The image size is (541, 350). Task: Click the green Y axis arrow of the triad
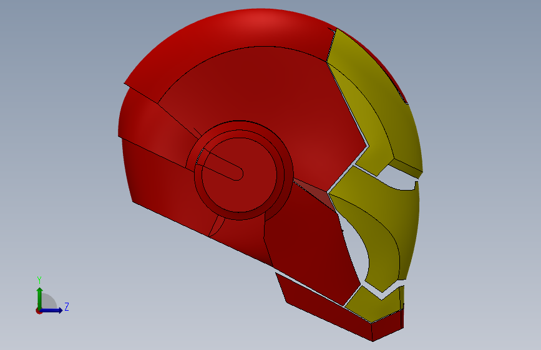point(40,298)
